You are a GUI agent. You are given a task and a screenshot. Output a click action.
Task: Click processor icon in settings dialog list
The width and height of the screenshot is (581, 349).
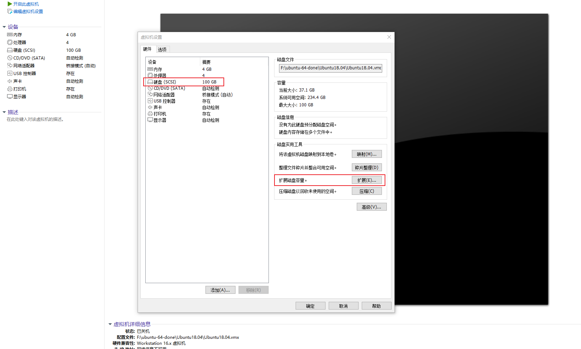(150, 75)
